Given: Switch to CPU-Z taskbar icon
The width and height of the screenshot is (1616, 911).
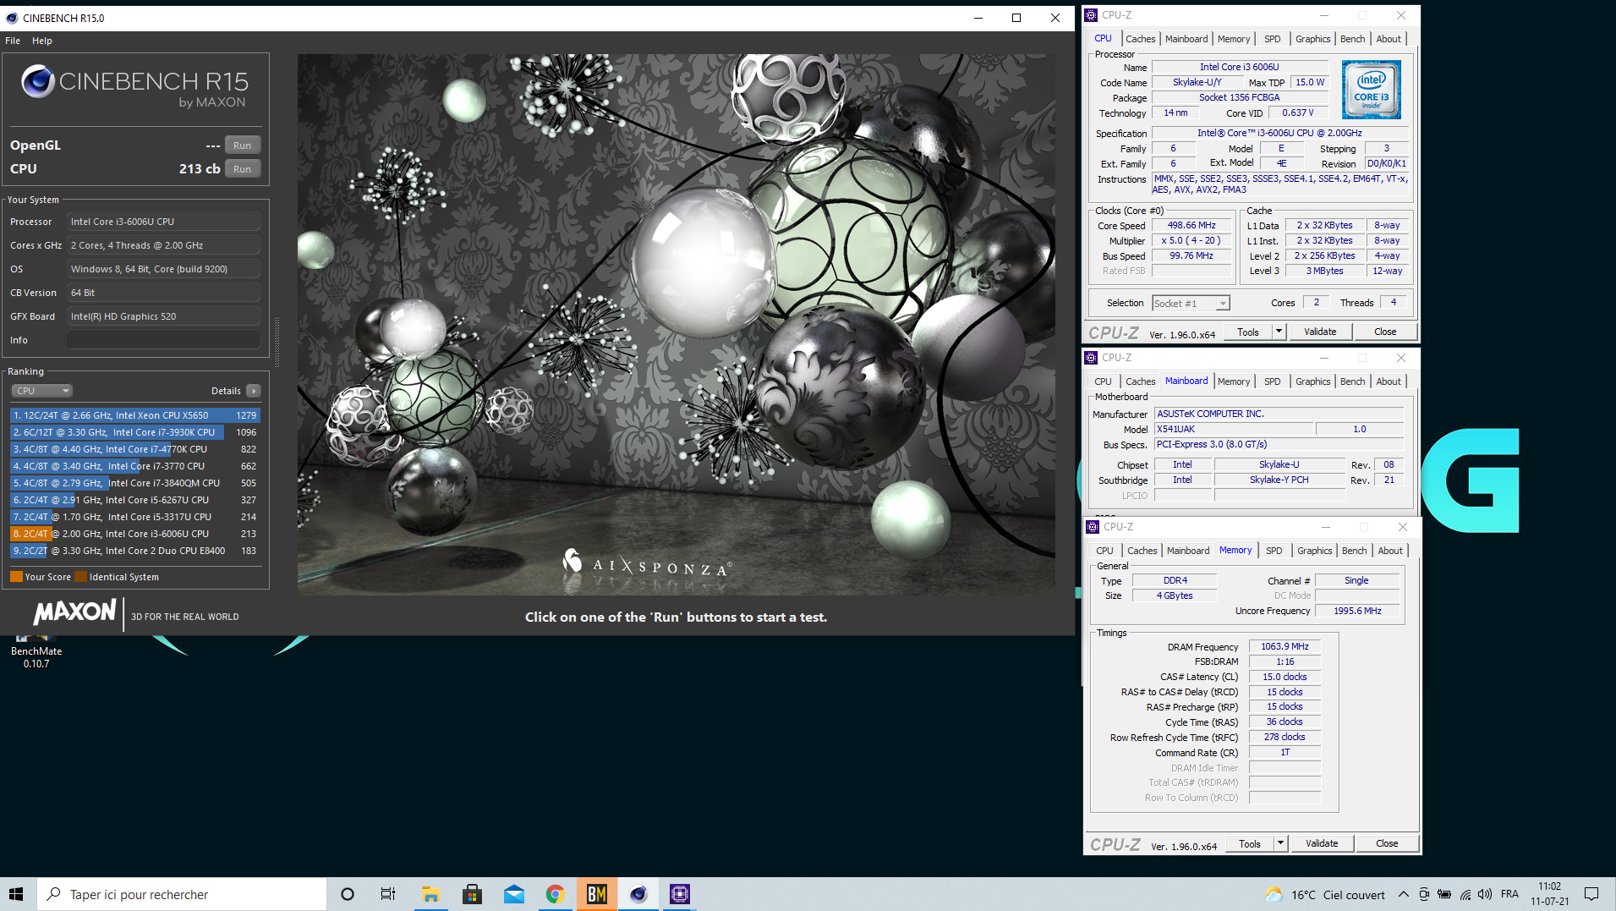Looking at the screenshot, I should point(679,894).
